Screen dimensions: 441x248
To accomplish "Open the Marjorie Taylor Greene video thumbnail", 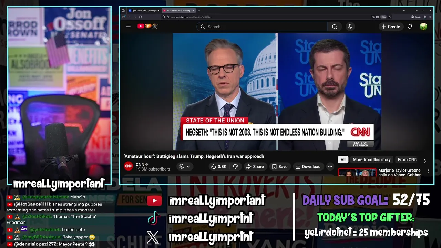I will pos(357,172).
